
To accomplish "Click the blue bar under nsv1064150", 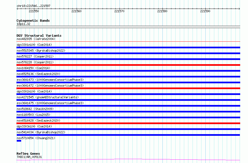I will pyautogui.click(x=128, y=71).
